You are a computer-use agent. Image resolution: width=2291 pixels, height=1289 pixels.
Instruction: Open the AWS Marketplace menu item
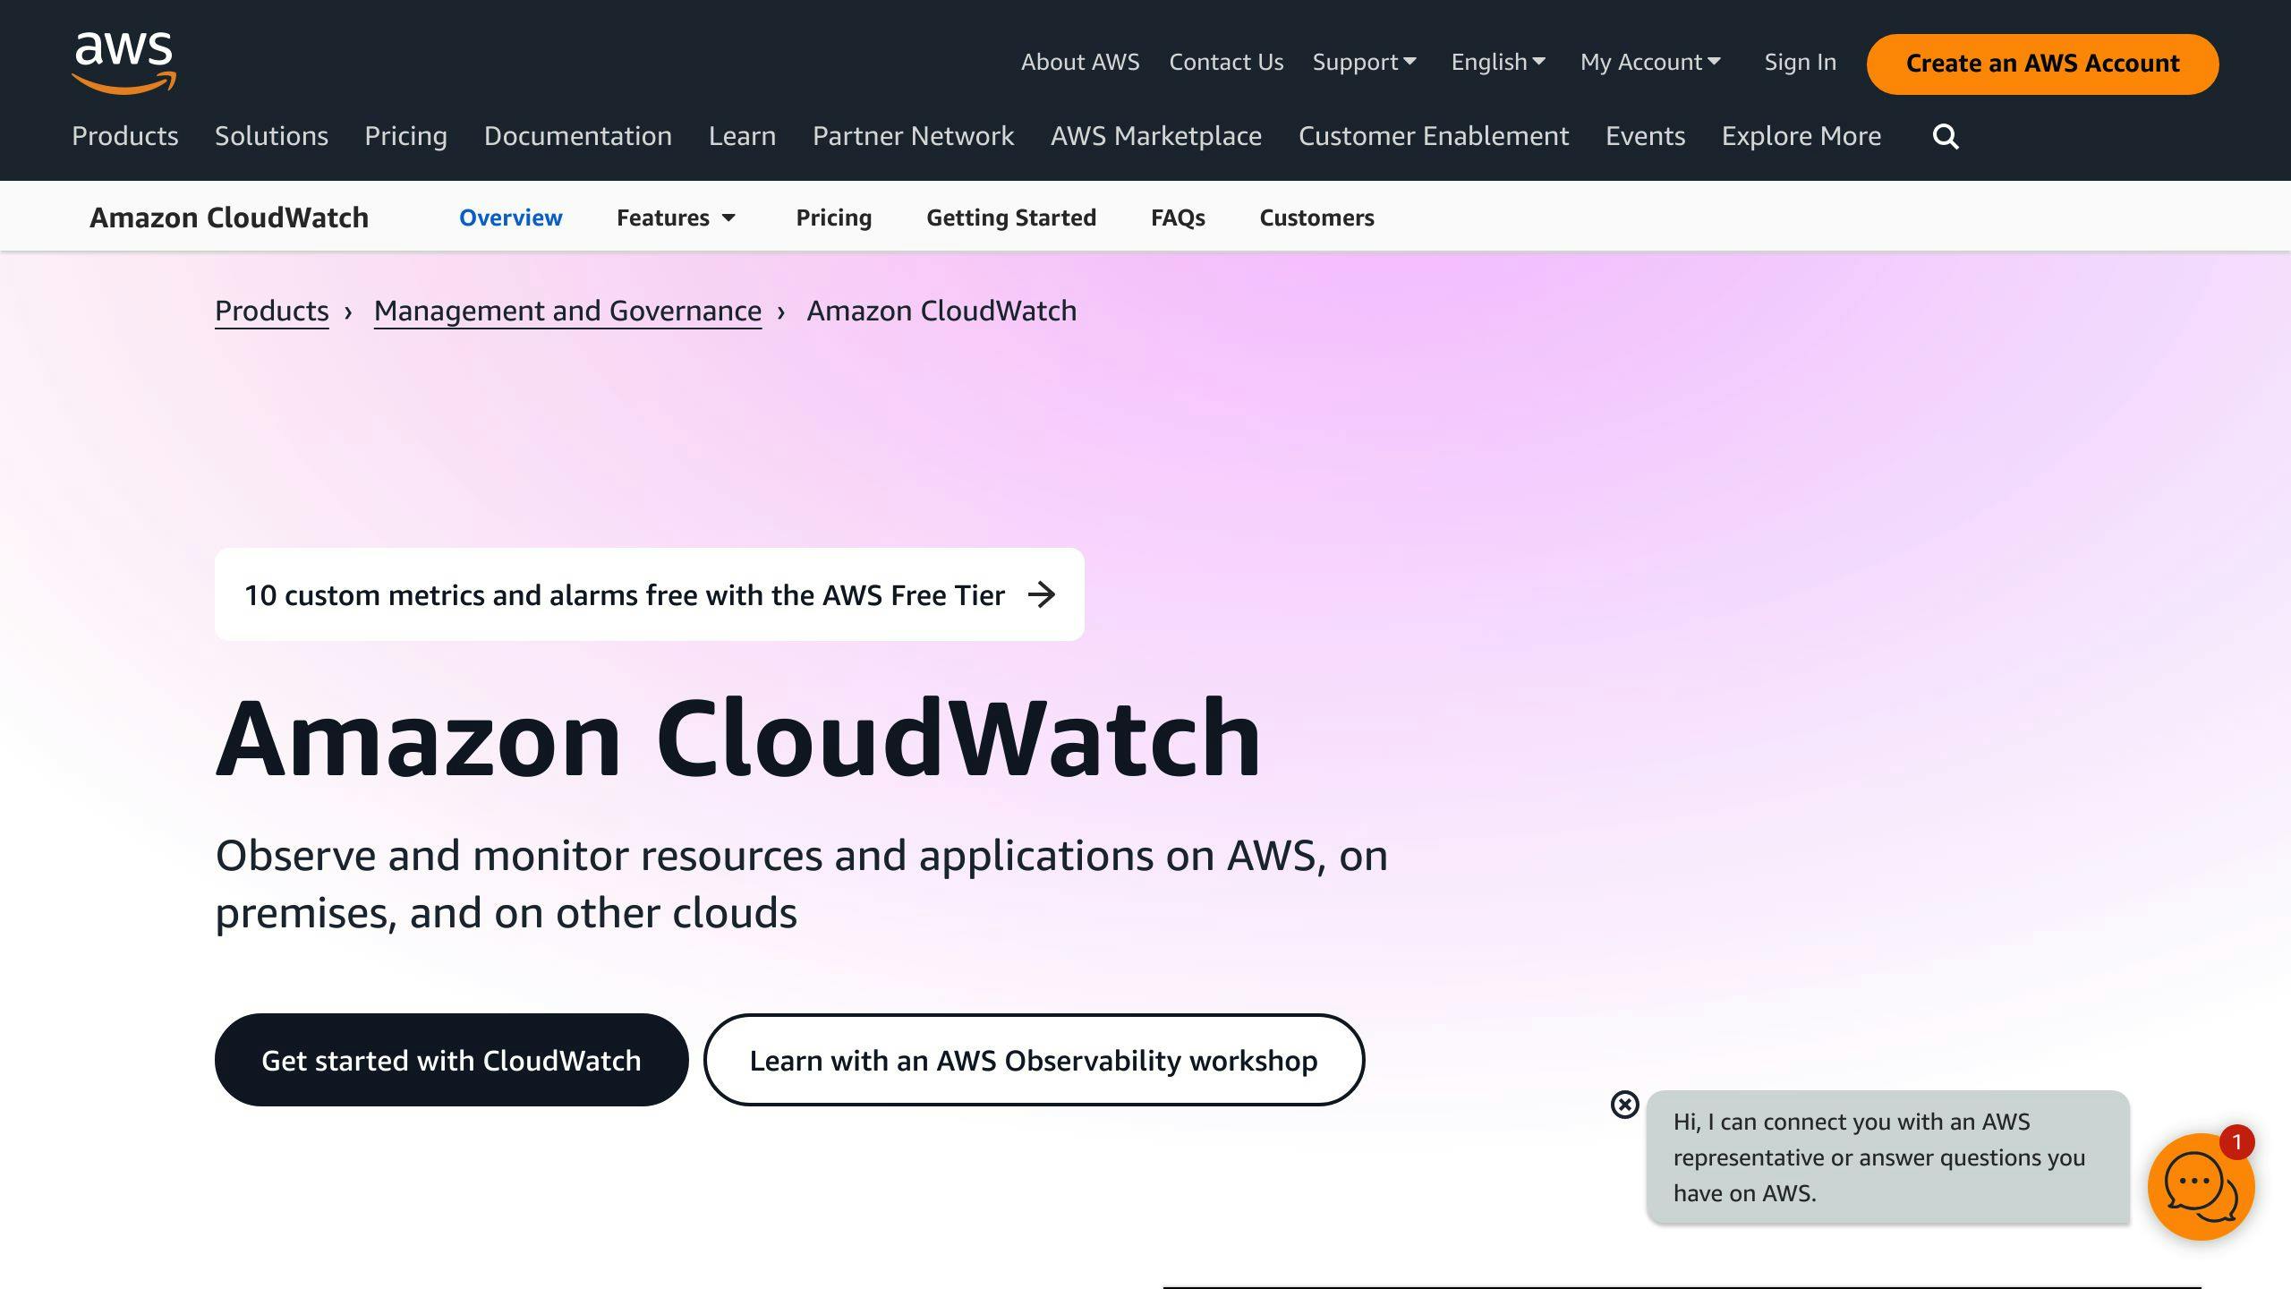pos(1156,136)
